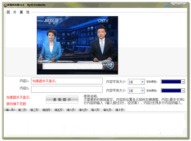Click the 内容2 label
The height and width of the screenshot is (141, 191).
click(25, 88)
